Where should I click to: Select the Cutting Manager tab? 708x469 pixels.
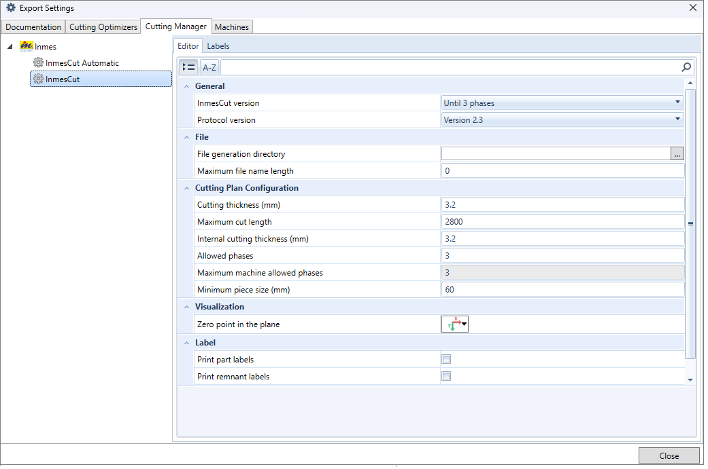click(175, 26)
